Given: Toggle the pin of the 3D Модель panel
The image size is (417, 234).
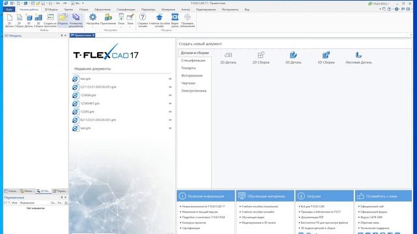Looking at the screenshot, I should [x=62, y=35].
